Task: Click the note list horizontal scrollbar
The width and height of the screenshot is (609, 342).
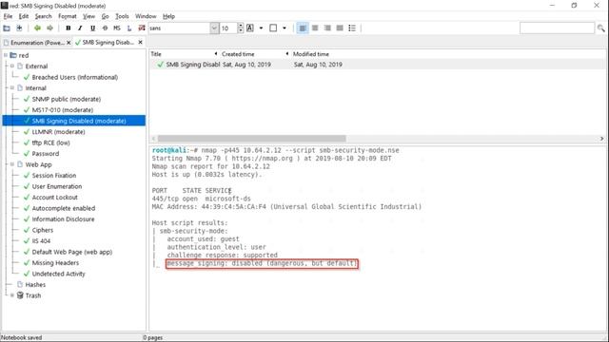Action: coord(251,139)
